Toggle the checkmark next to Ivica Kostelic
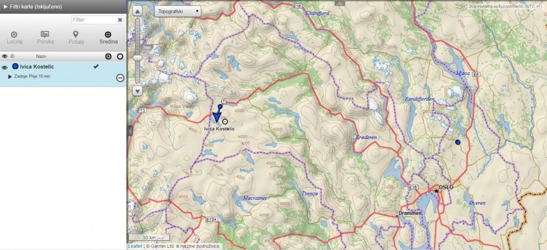This screenshot has height=250, width=547. 96,66
